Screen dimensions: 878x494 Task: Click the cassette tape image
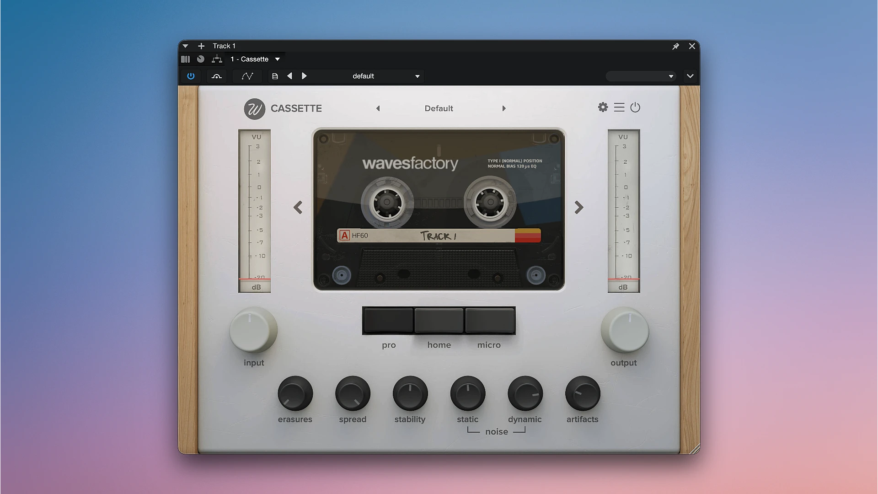(x=439, y=210)
